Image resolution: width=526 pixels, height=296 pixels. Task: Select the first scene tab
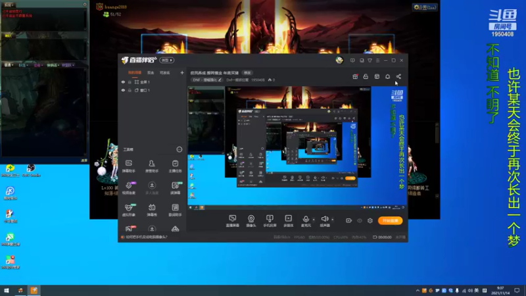tap(135, 73)
